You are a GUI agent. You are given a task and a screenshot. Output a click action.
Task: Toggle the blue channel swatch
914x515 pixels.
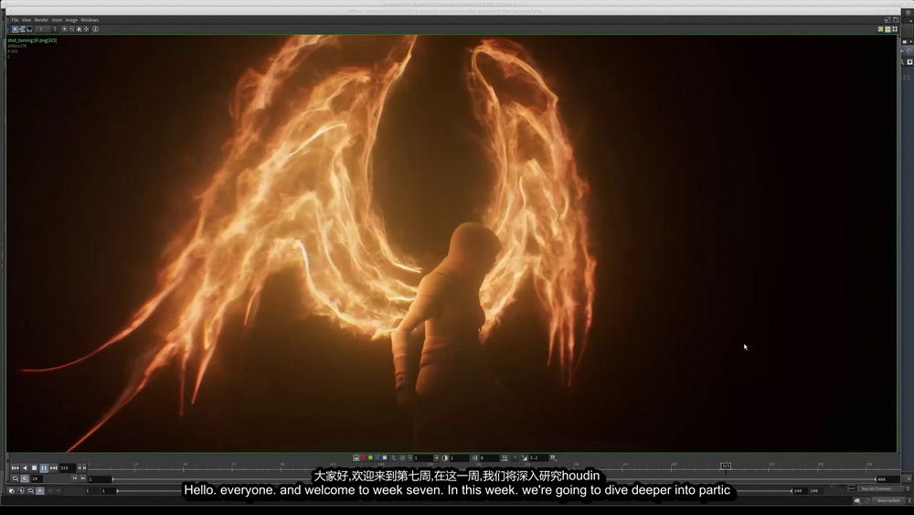point(377,458)
